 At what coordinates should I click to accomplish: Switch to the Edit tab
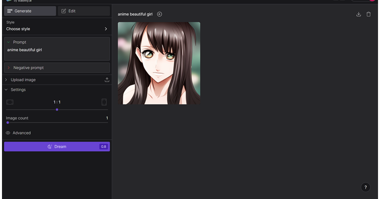[x=84, y=11]
